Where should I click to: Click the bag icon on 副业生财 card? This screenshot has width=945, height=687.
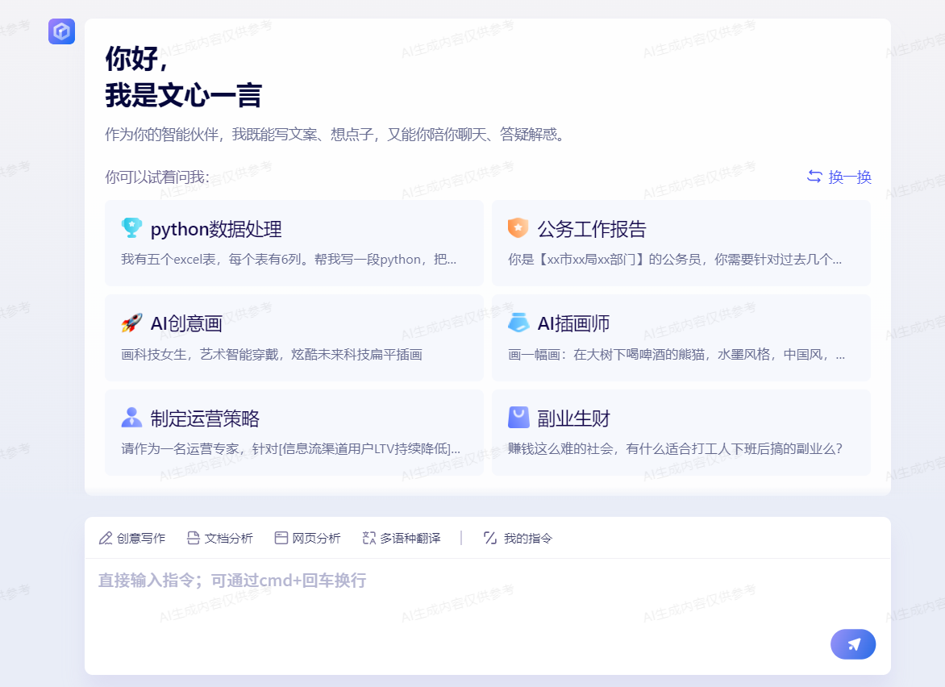pyautogui.click(x=517, y=418)
